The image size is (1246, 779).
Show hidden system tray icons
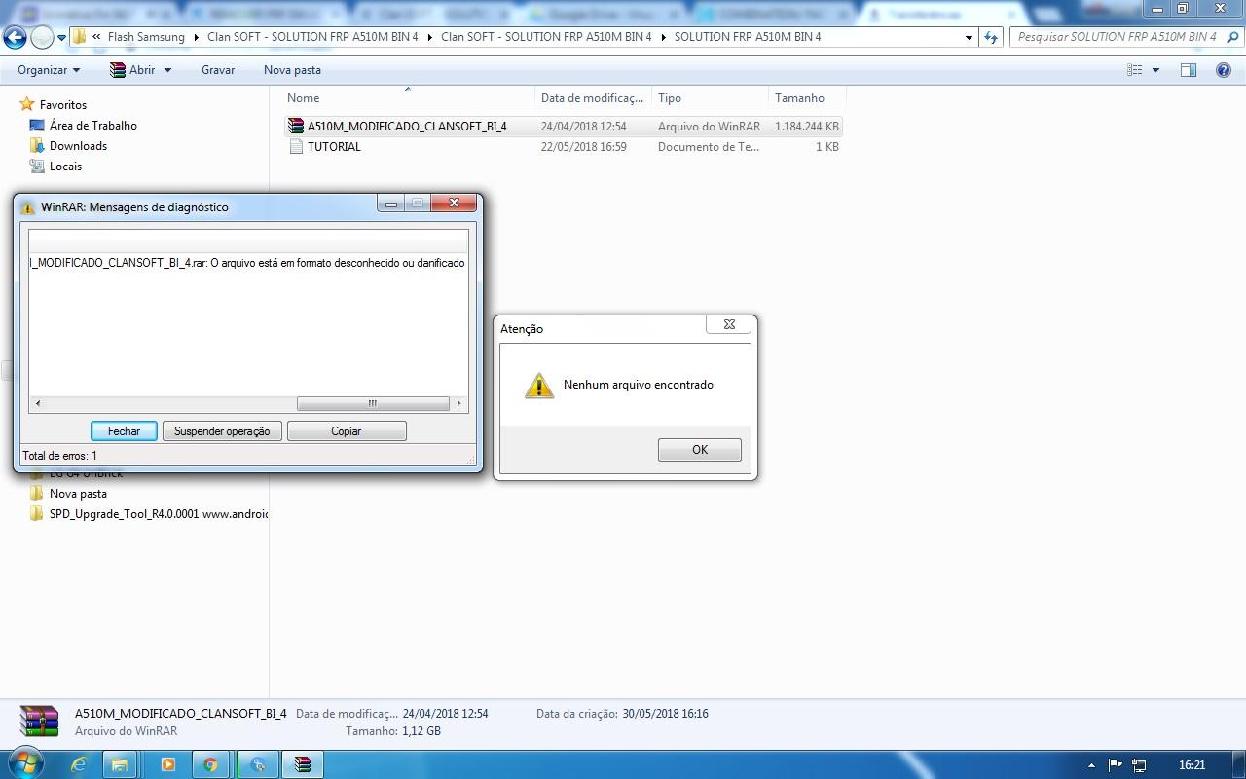(x=1091, y=766)
